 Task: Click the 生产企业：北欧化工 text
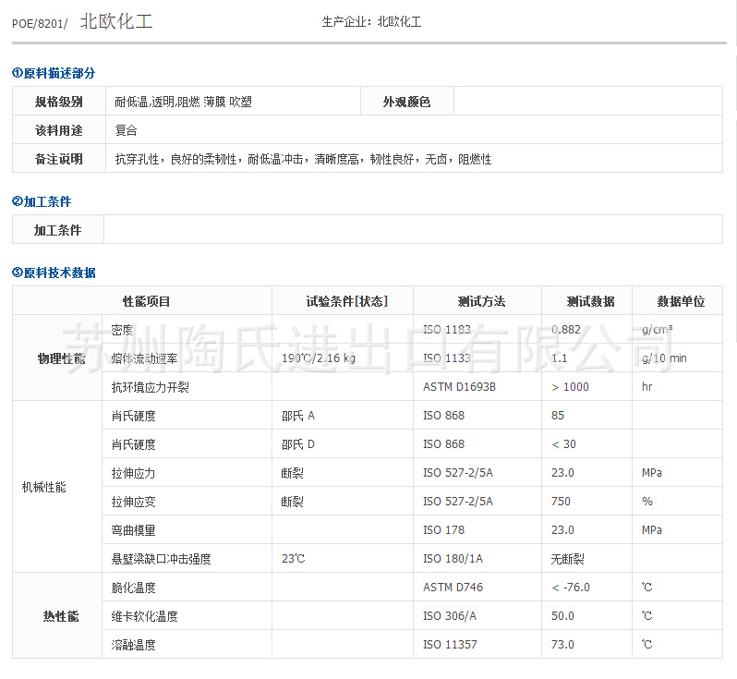coord(371,21)
